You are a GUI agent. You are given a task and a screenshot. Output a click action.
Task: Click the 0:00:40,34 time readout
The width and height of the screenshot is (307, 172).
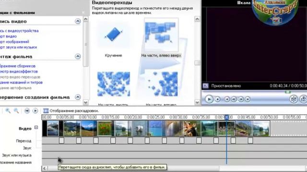279,86
